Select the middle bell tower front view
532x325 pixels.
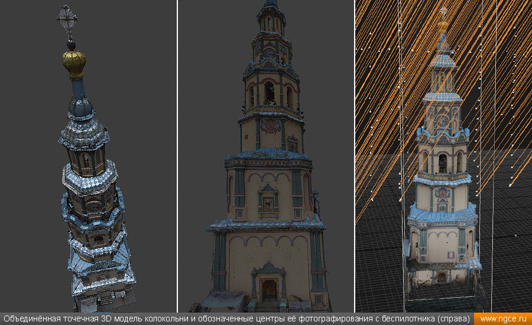click(266, 156)
